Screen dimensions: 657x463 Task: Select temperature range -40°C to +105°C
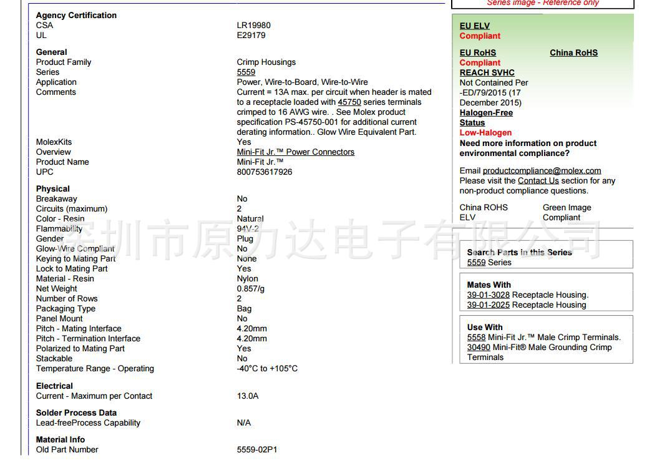pos(267,369)
